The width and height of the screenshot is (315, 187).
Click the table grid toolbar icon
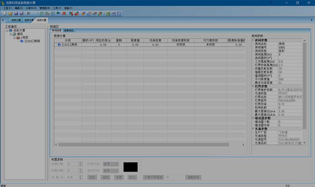pyautogui.click(x=119, y=13)
